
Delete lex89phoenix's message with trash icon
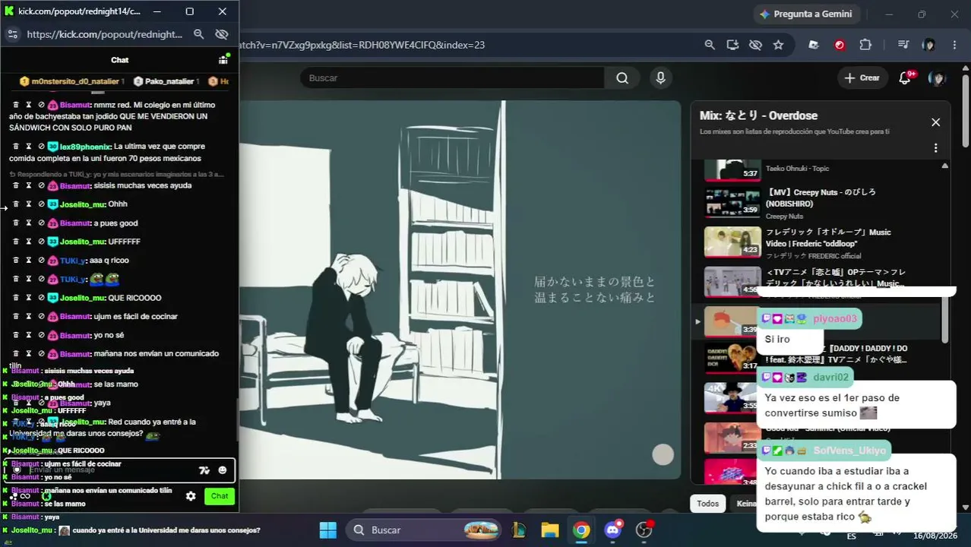15,147
